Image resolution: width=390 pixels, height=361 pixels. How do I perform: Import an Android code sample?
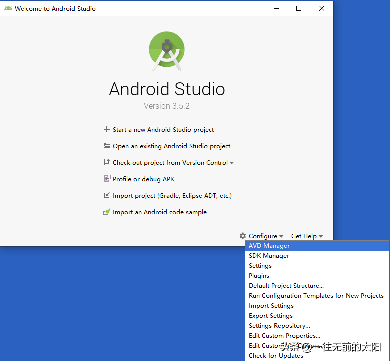click(160, 212)
